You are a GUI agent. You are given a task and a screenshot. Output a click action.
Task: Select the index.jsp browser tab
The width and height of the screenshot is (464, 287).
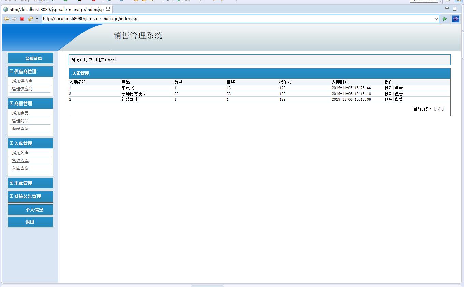[55, 10]
